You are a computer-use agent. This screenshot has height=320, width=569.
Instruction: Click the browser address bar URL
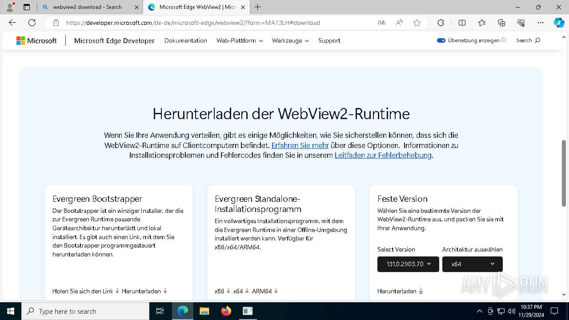[x=193, y=23]
